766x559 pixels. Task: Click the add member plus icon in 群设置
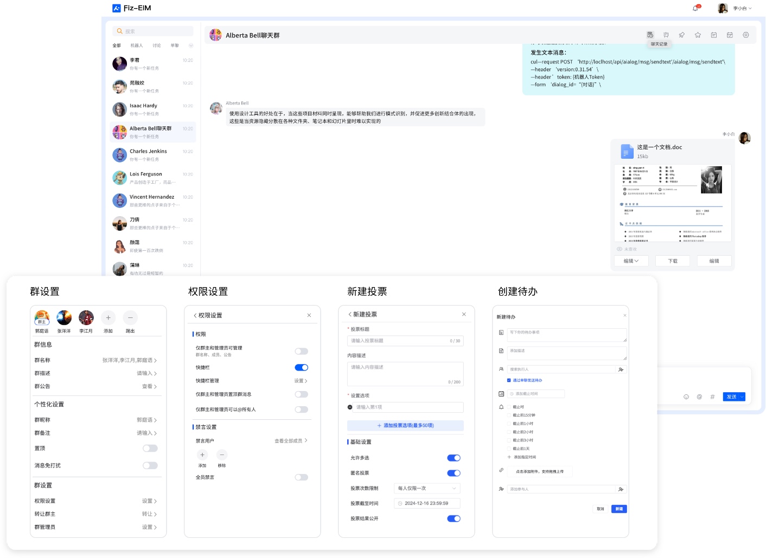(108, 318)
